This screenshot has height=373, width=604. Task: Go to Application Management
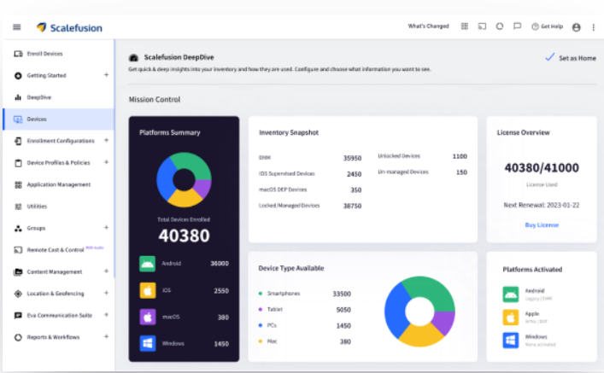(58, 184)
